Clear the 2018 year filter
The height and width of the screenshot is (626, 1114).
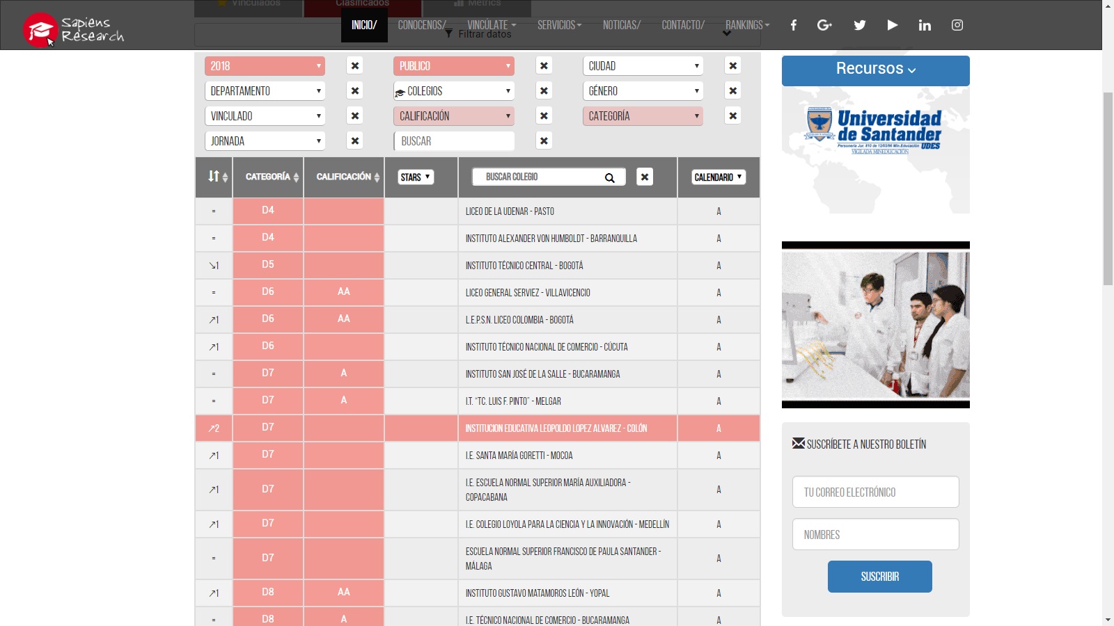(x=355, y=66)
